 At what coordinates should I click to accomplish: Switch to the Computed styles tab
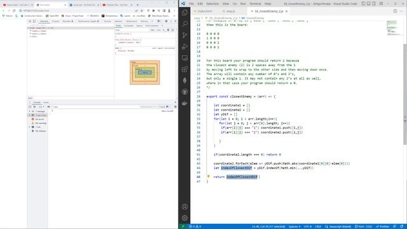pos(128,25)
